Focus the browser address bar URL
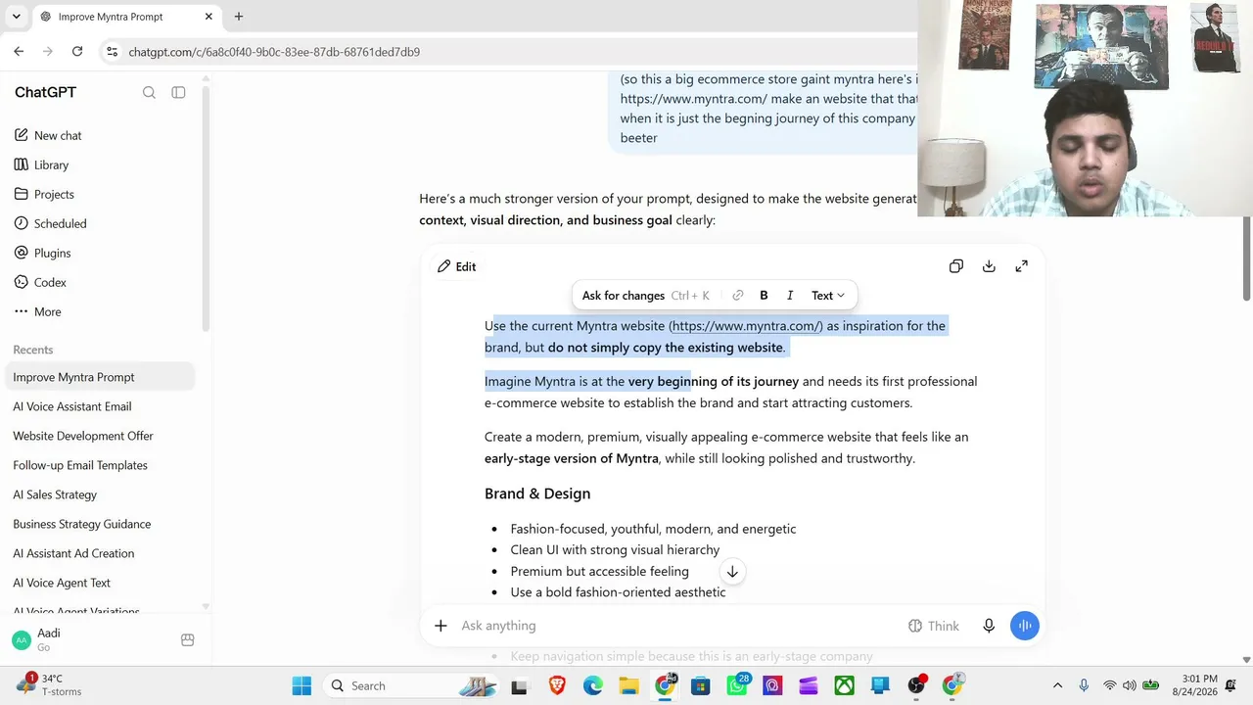The image size is (1253, 705). coord(274,52)
